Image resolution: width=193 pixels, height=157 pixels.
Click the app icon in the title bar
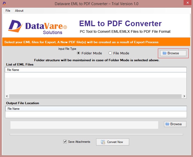[4, 3]
